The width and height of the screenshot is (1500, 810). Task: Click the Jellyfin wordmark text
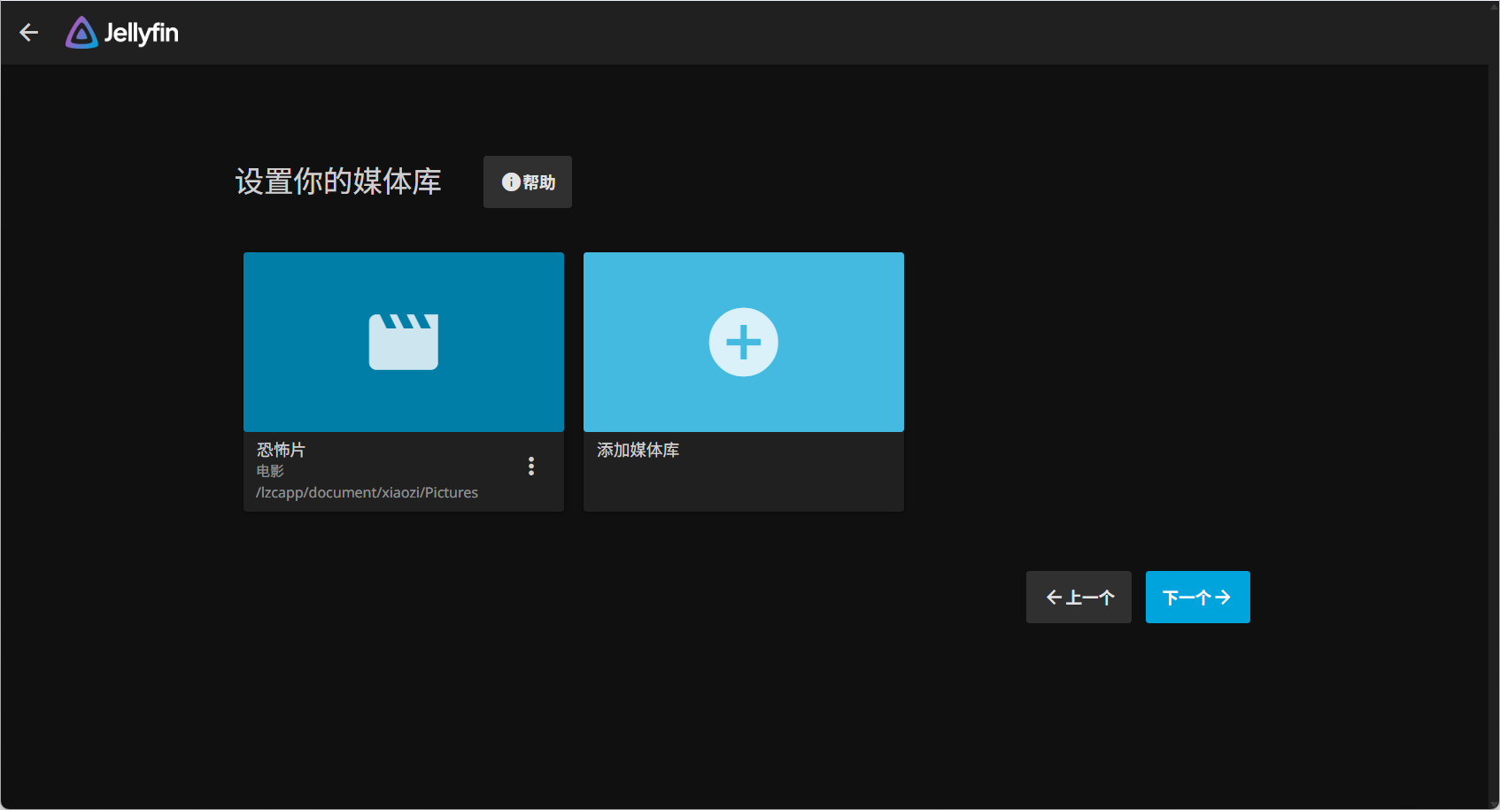coord(142,33)
